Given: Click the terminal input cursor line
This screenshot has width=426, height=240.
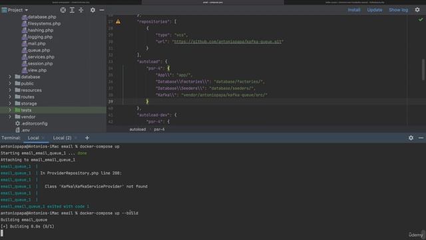Looking at the screenshot, I should 2,233.
